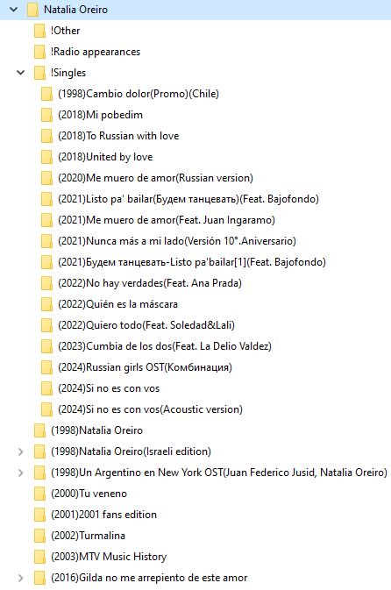Click folder icon of (2024)Si no es con vos
391x590 pixels.
(x=46, y=388)
